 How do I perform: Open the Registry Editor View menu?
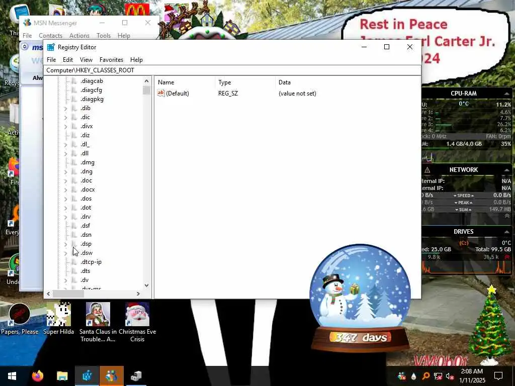click(x=86, y=60)
